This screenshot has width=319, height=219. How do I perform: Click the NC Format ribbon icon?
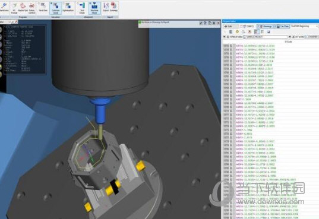[14, 8]
